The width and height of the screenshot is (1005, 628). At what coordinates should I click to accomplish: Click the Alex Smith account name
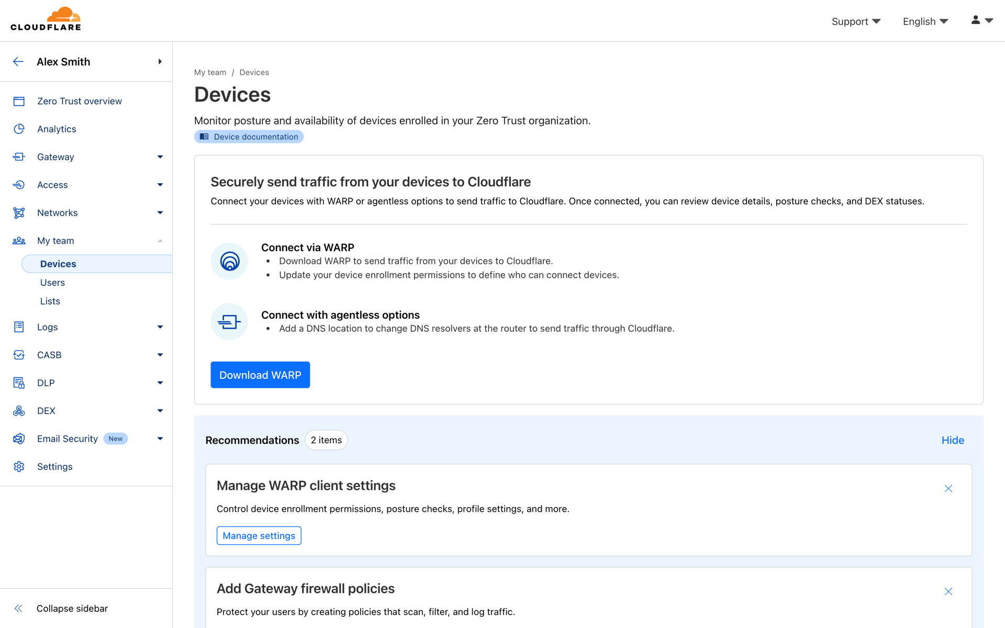63,62
